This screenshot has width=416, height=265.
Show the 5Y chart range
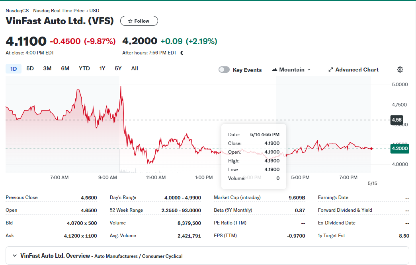[118, 69]
